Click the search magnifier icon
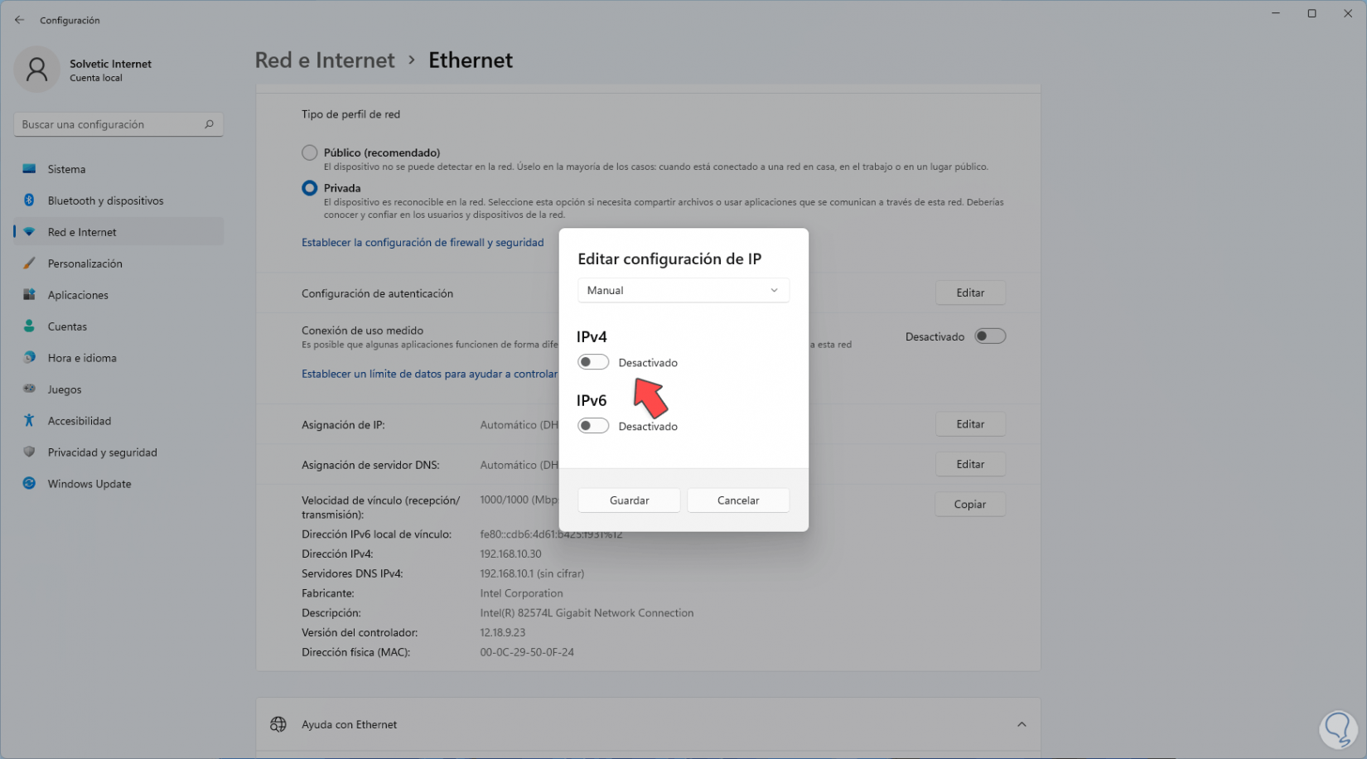 [209, 124]
